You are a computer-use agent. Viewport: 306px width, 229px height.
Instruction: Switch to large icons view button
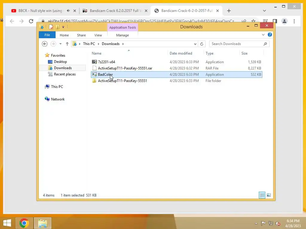(x=269, y=195)
